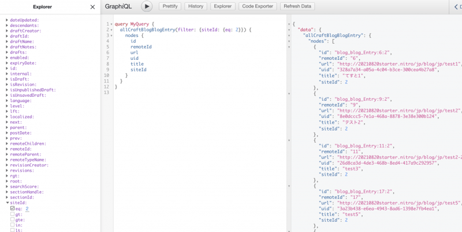This screenshot has width=462, height=232.
Task: Collapse the siteId field in Explorer
Action: 7,203
